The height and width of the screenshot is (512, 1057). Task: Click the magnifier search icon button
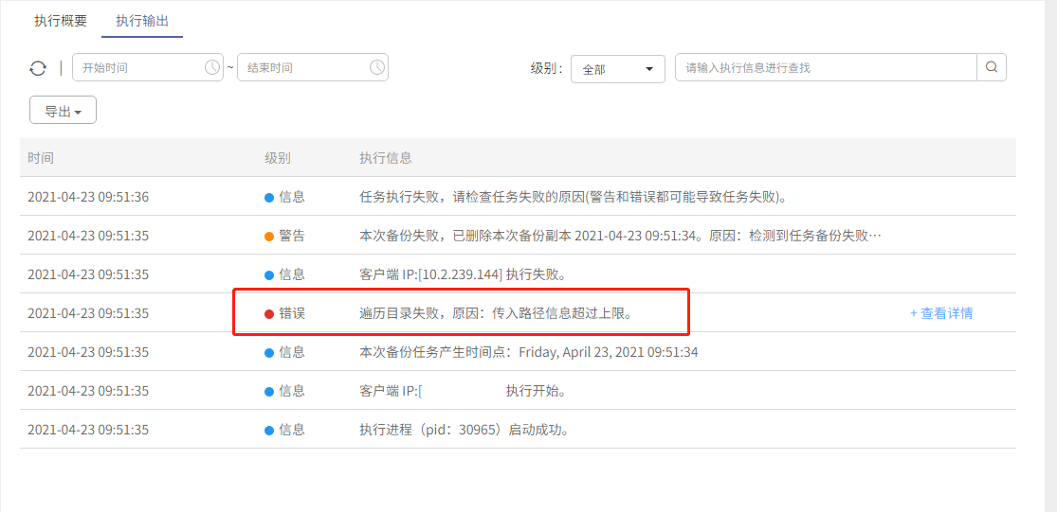pos(992,67)
